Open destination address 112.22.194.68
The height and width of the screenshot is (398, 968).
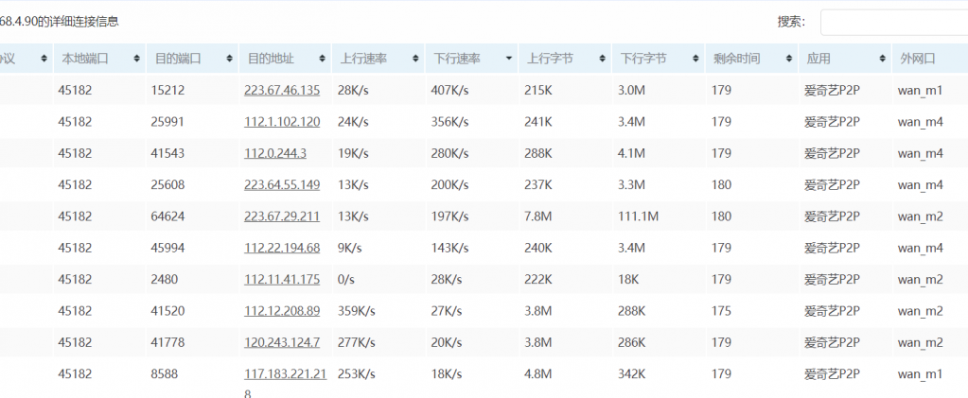click(282, 248)
